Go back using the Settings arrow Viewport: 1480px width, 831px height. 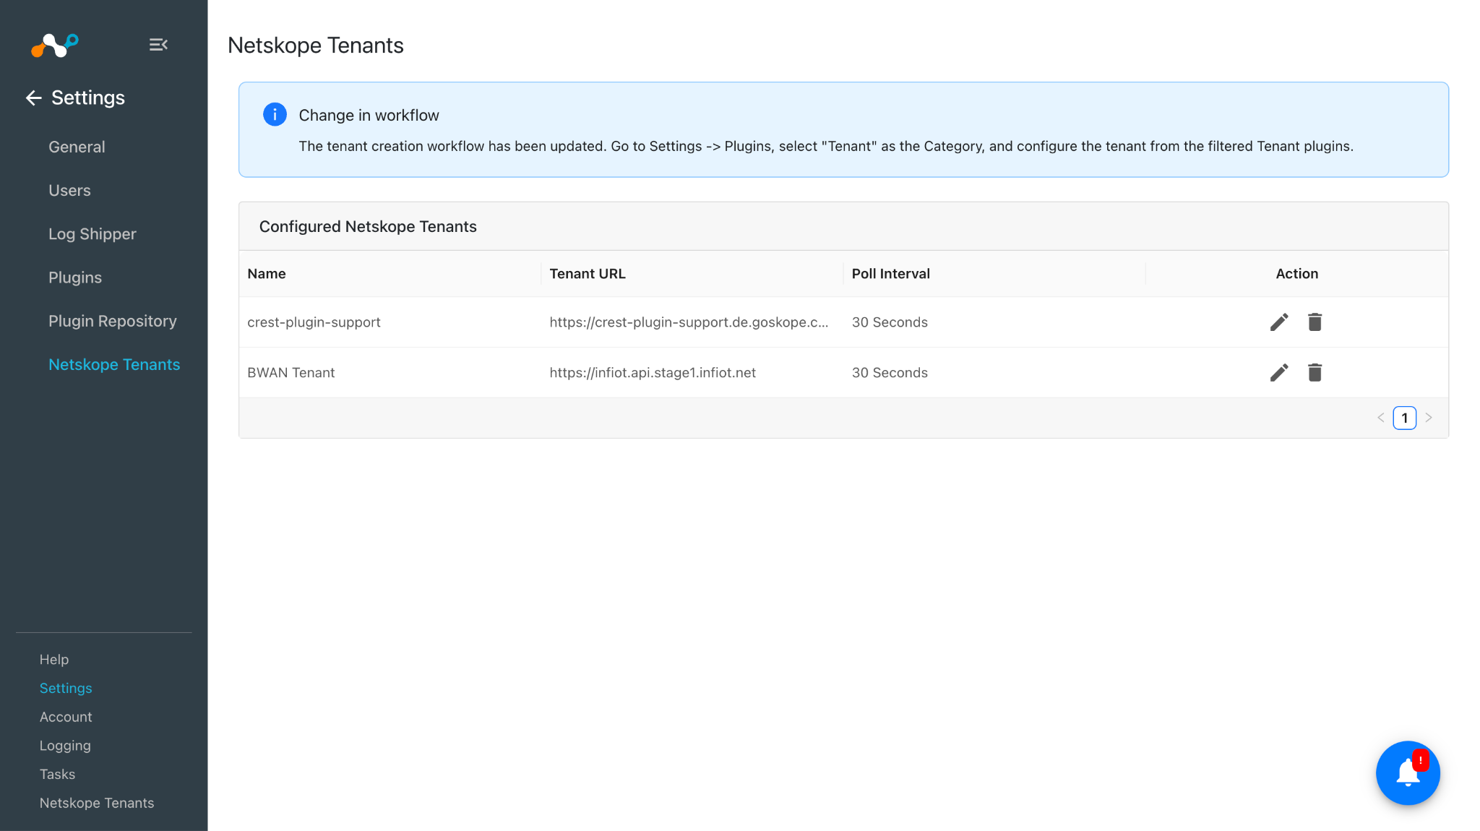34,98
